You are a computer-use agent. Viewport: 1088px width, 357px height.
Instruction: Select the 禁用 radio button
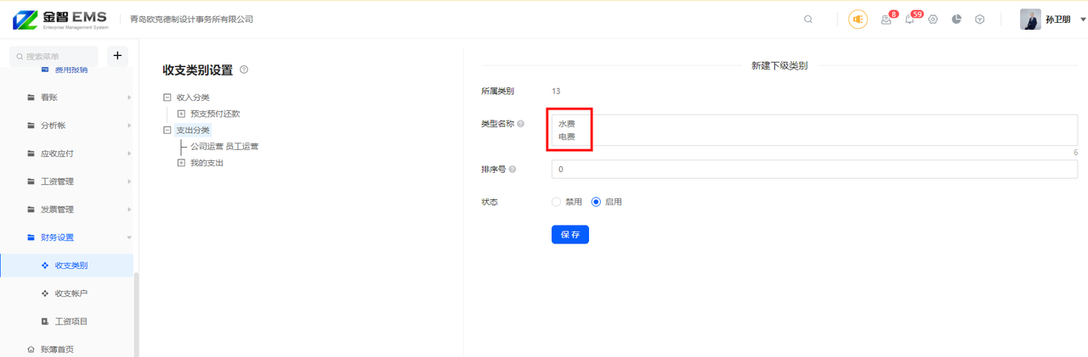click(557, 202)
